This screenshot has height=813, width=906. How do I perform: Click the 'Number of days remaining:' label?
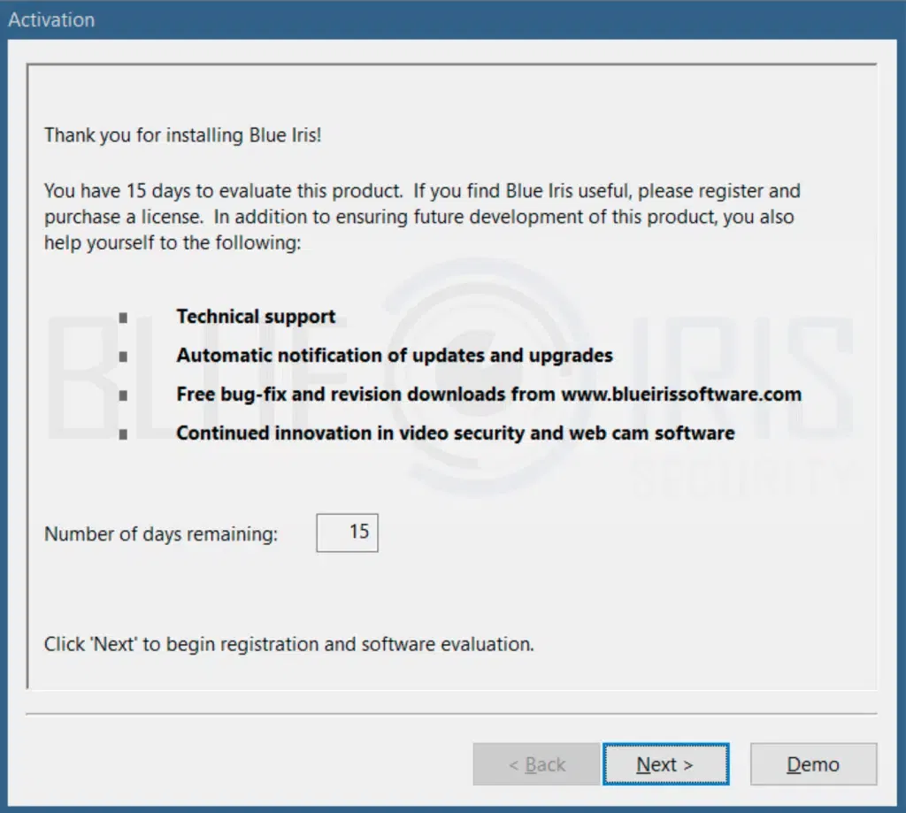pos(161,534)
